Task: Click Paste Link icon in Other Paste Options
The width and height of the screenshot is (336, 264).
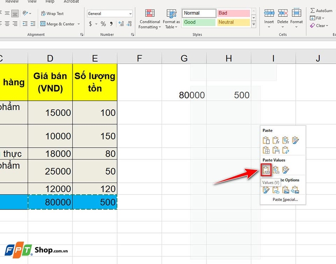Action: pyautogui.click(x=276, y=190)
